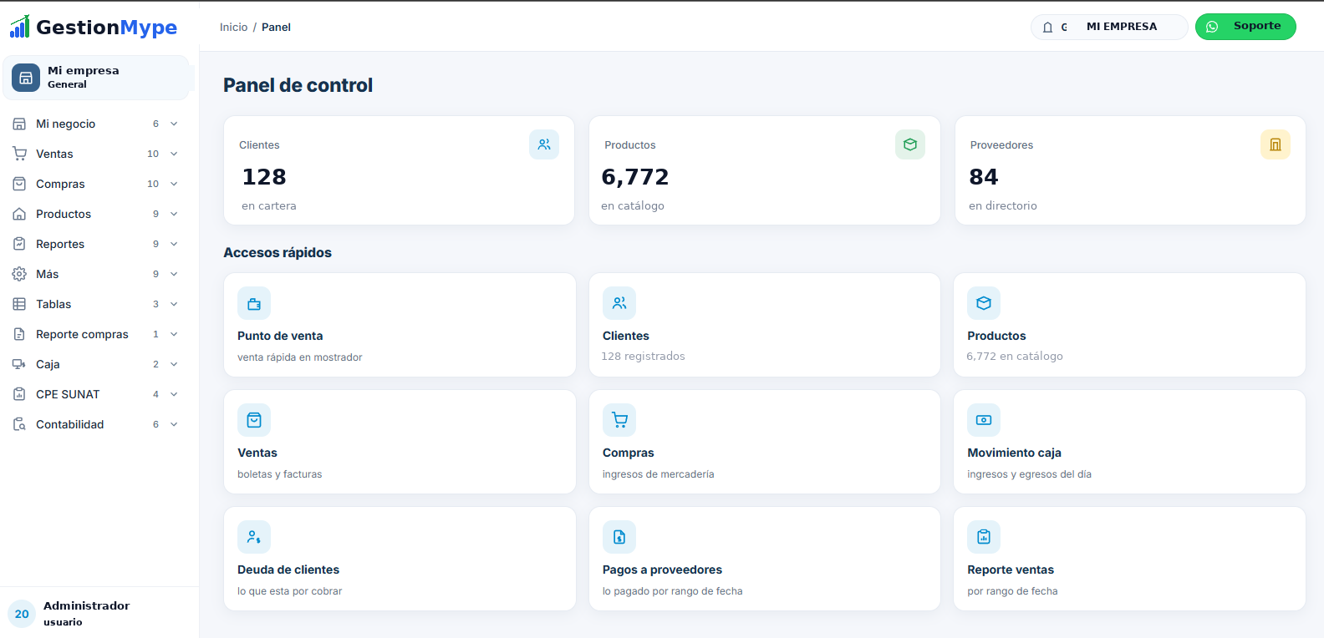This screenshot has width=1324, height=638.
Task: Open the Tablas sidebar menu
Action: [x=97, y=304]
